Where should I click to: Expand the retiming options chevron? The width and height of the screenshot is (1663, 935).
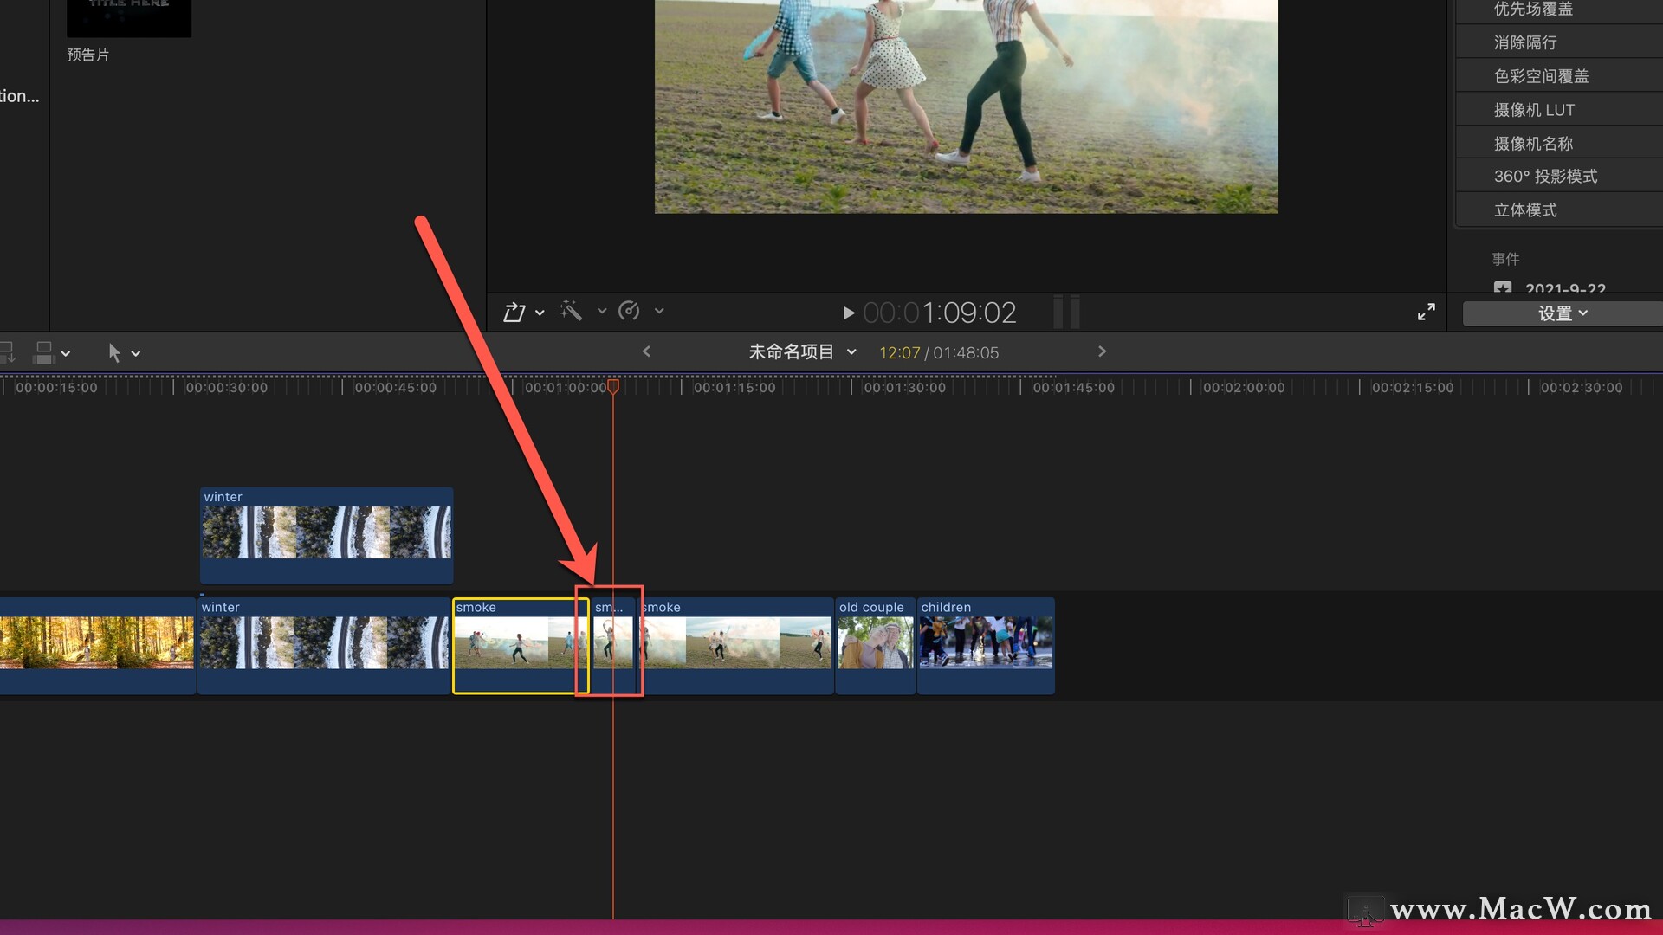click(659, 310)
